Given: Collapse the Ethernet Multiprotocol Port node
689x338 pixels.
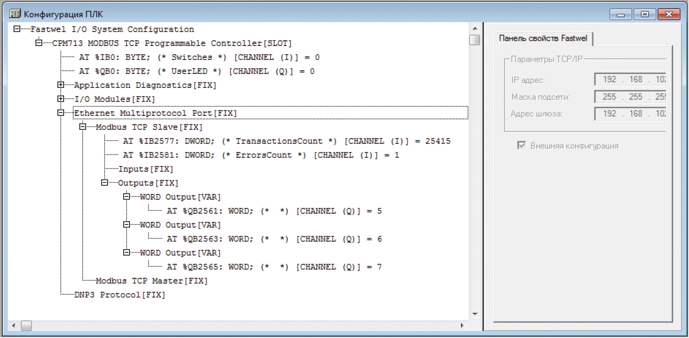Looking at the screenshot, I should 61,113.
